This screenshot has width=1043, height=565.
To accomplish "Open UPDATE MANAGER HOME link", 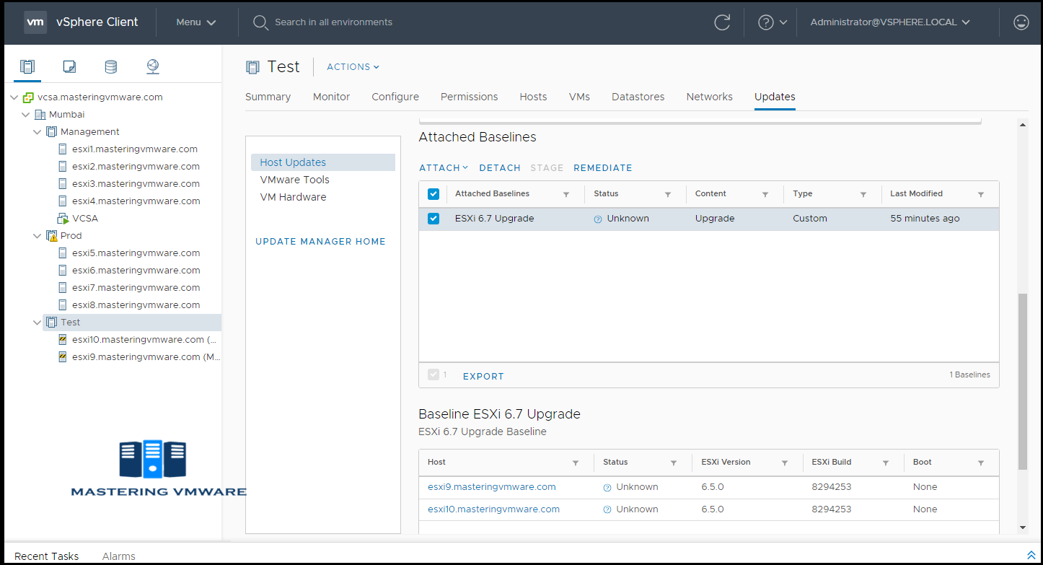I will tap(320, 242).
